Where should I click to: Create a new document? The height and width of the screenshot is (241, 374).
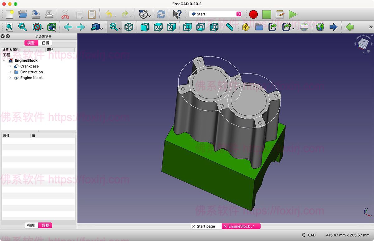9,14
